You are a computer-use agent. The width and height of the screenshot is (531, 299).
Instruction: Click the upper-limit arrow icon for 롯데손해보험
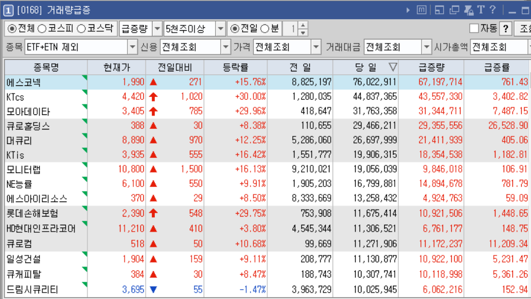coord(153,213)
